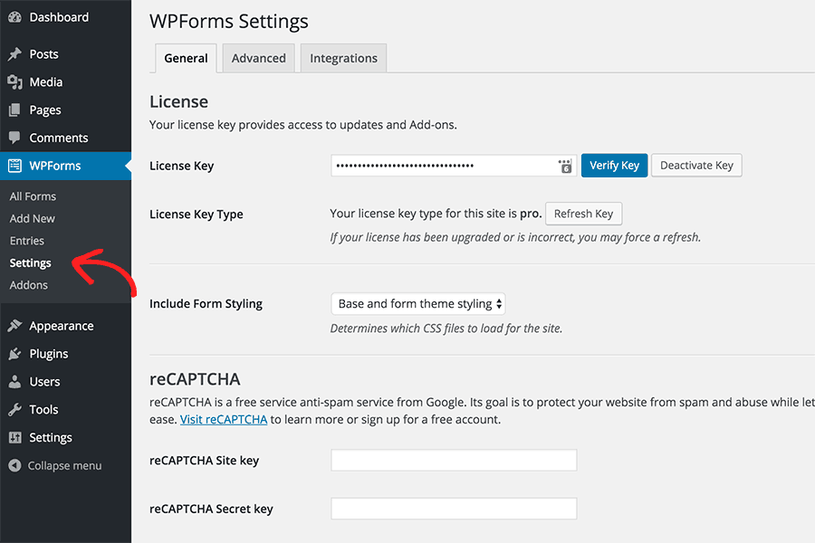Click inside the reCAPTCHA Site key field
The height and width of the screenshot is (543, 815).
point(453,460)
